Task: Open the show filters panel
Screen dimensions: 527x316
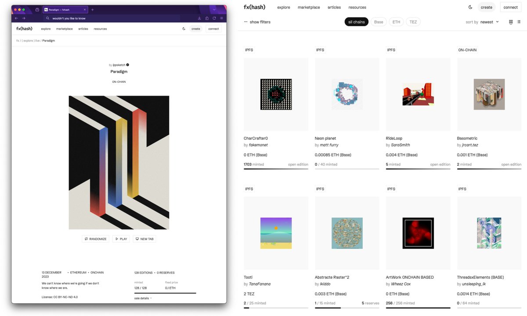Action: (x=257, y=22)
